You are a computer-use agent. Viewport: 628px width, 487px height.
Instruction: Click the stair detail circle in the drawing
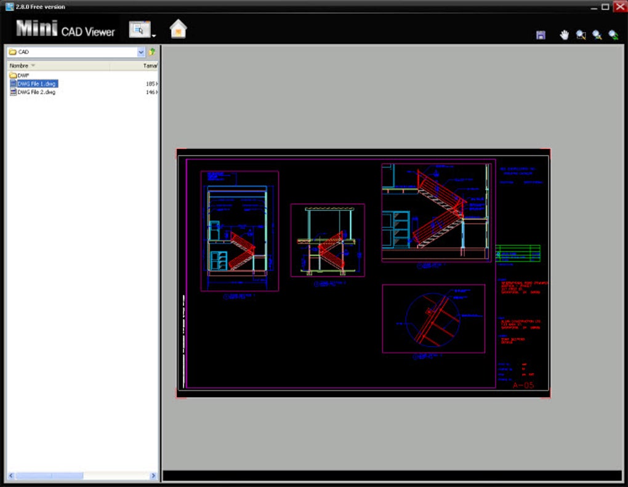tap(433, 320)
